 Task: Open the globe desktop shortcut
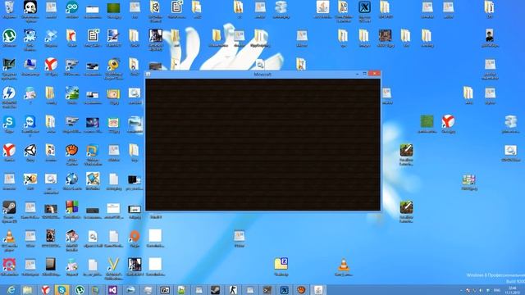click(71, 179)
